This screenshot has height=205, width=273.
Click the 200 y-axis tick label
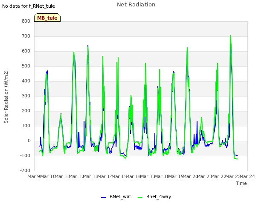(26, 111)
